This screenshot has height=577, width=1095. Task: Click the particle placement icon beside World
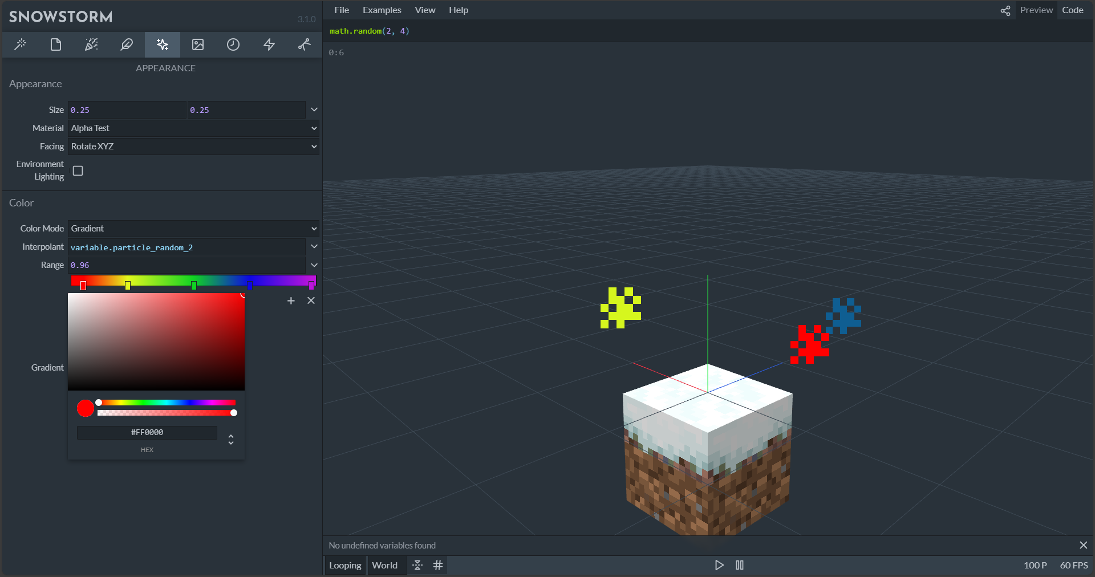point(417,565)
